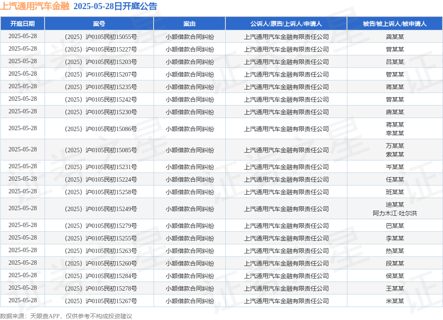Viewport: 443px width, 320px height.
Task: Select case number (2025)沪0105民初15207号
Action: click(101, 74)
